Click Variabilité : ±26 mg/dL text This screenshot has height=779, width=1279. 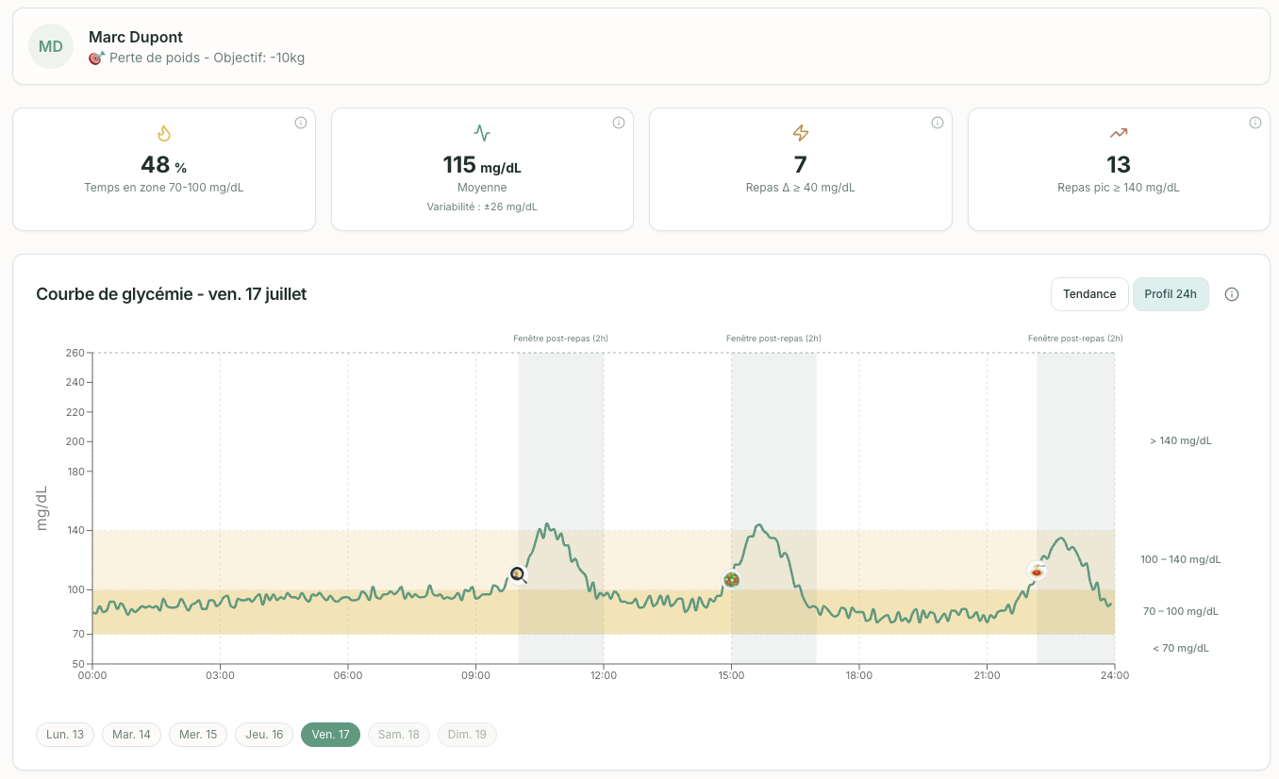pos(482,207)
